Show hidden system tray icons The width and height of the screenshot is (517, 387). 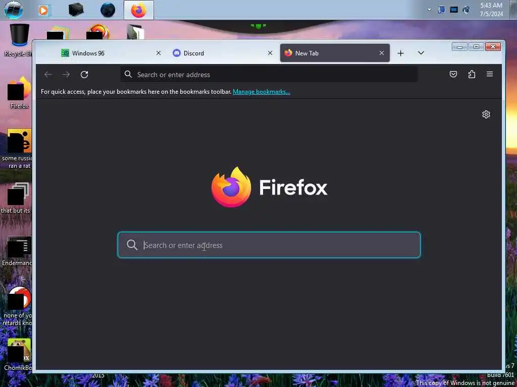pyautogui.click(x=429, y=10)
